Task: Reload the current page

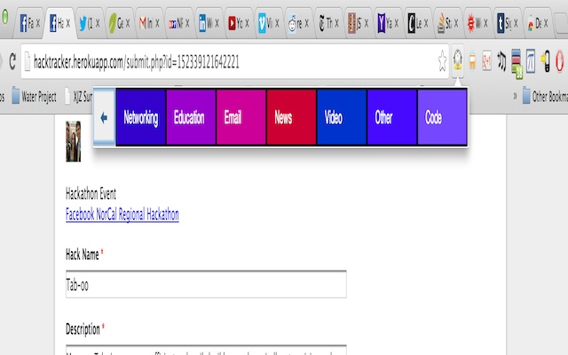Action: (12, 61)
